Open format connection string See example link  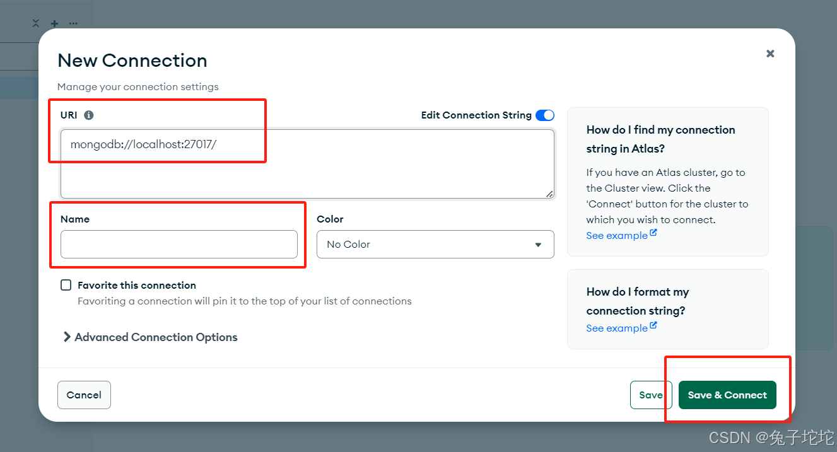click(x=621, y=328)
